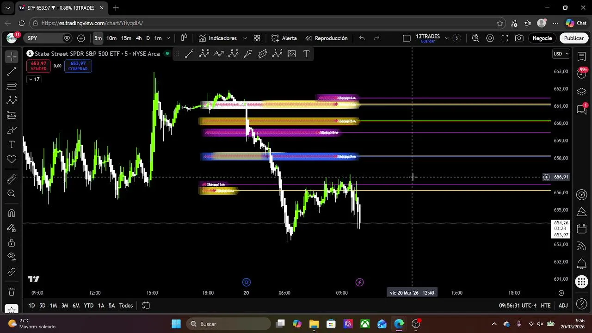
Task: Remove objects with trash icon
Action: [12, 292]
